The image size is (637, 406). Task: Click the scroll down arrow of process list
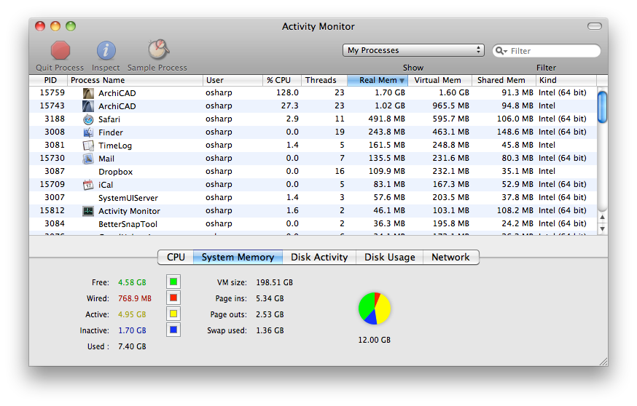point(603,228)
